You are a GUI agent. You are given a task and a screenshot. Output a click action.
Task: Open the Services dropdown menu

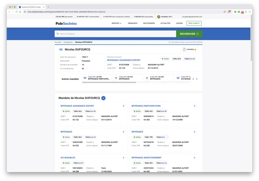[117, 23]
